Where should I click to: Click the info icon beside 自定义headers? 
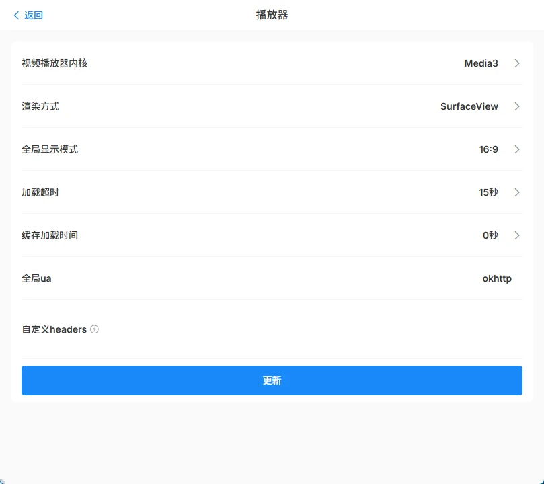(94, 329)
